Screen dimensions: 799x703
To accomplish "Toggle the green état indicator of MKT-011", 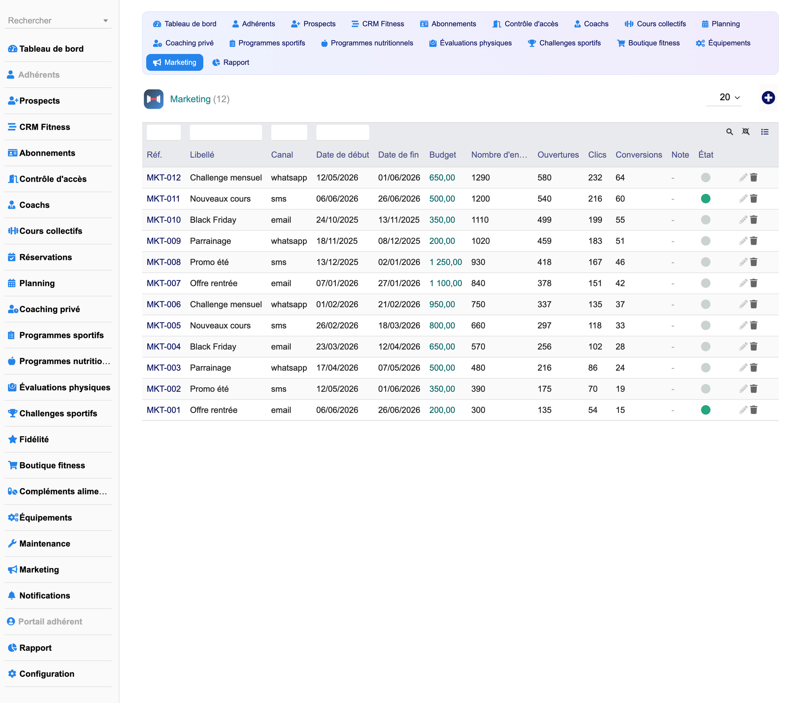I will 705,199.
